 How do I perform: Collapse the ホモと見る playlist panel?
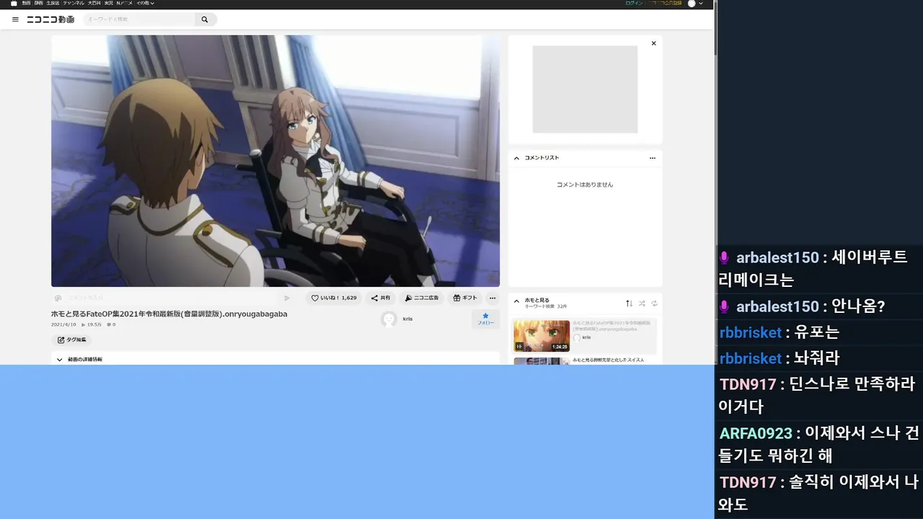[x=516, y=302]
